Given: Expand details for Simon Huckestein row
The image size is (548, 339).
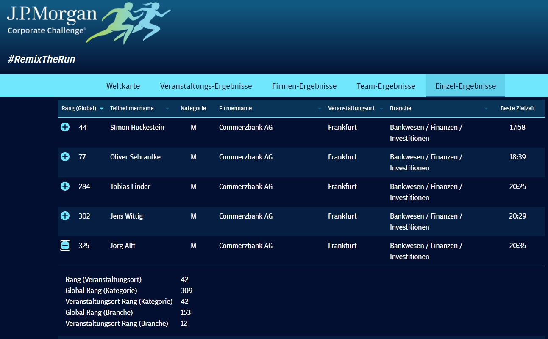Looking at the screenshot, I should click(x=65, y=127).
